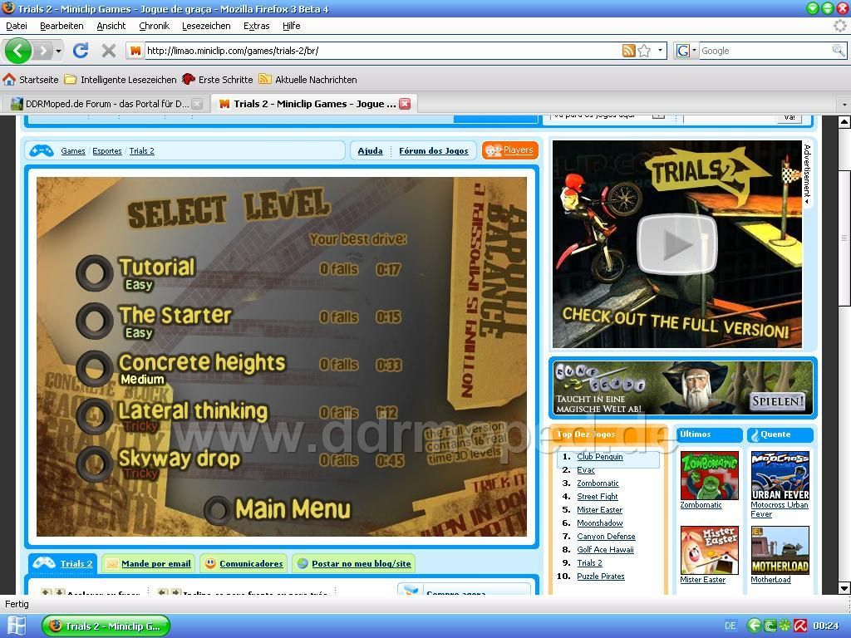The width and height of the screenshot is (851, 638).
Task: Click Main Menu in the game
Action: (x=293, y=509)
